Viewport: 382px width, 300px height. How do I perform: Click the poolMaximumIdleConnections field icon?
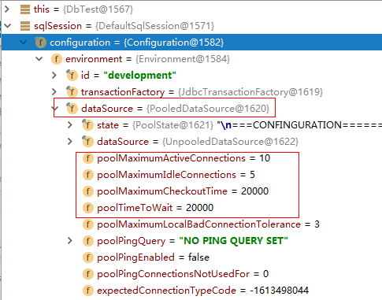pyautogui.click(x=88, y=175)
